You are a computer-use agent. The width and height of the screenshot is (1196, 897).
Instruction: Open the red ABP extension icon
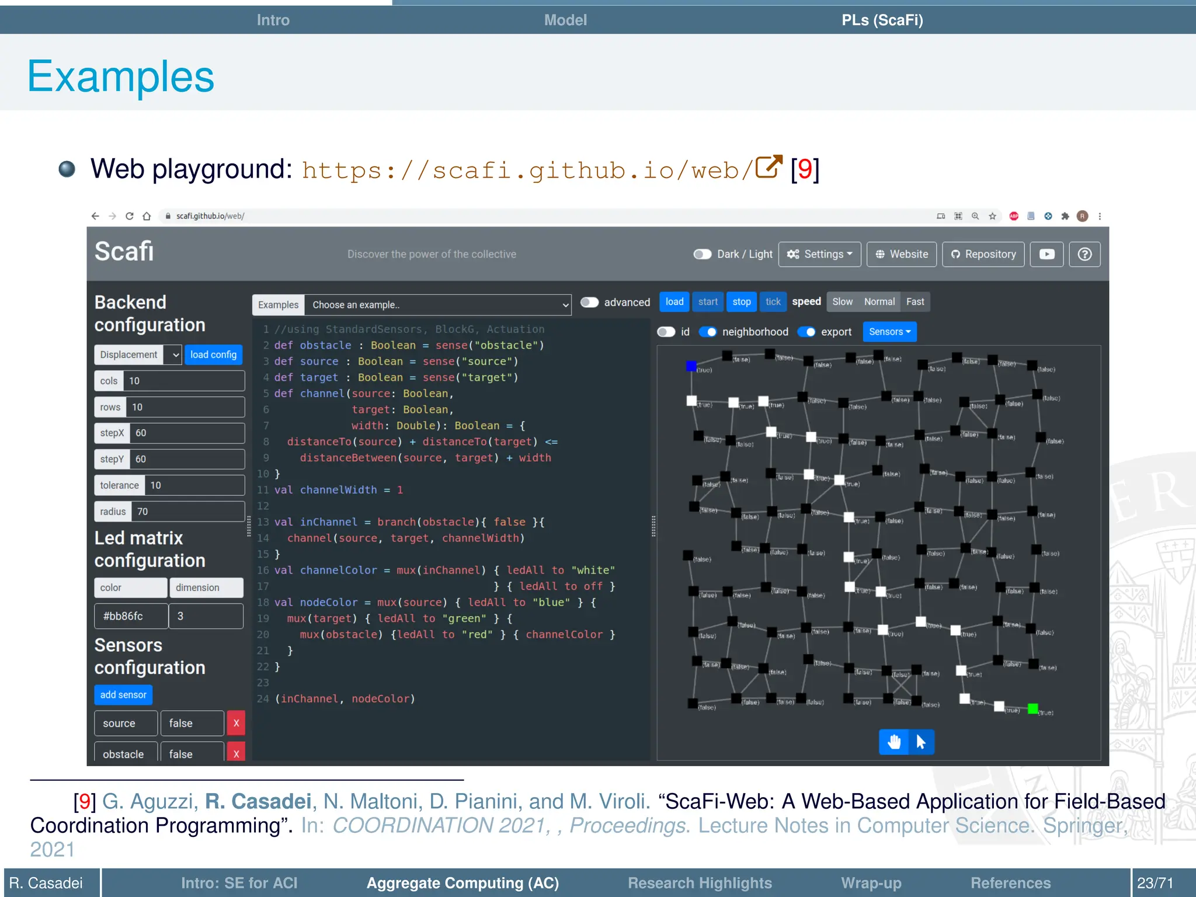[x=1014, y=216]
